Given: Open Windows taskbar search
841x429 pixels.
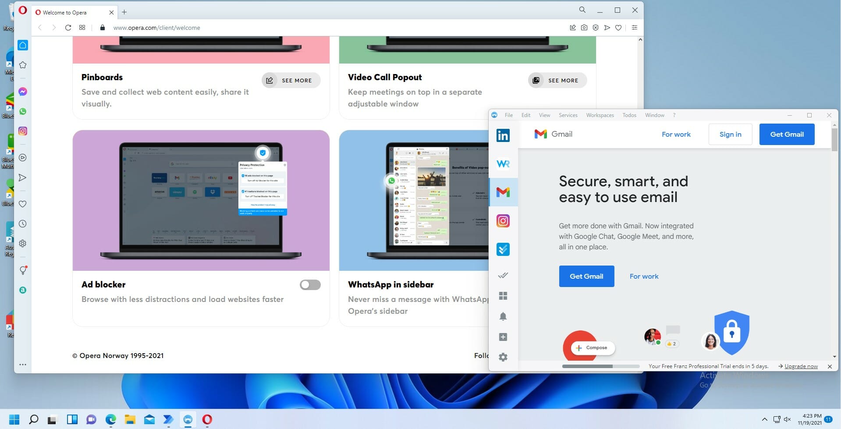Looking at the screenshot, I should pos(33,419).
